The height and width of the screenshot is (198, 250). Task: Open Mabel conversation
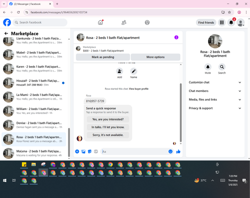33,54
